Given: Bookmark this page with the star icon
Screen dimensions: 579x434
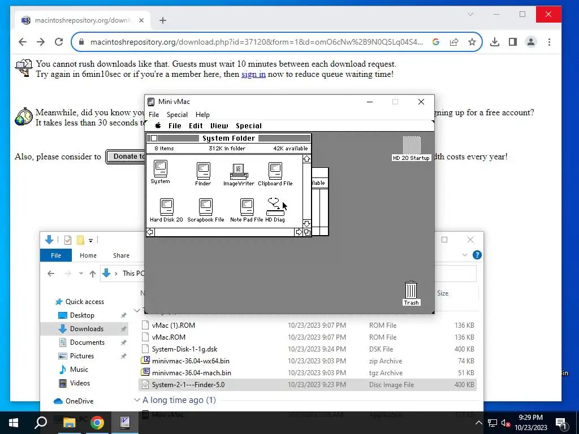Looking at the screenshot, I should coord(472,42).
